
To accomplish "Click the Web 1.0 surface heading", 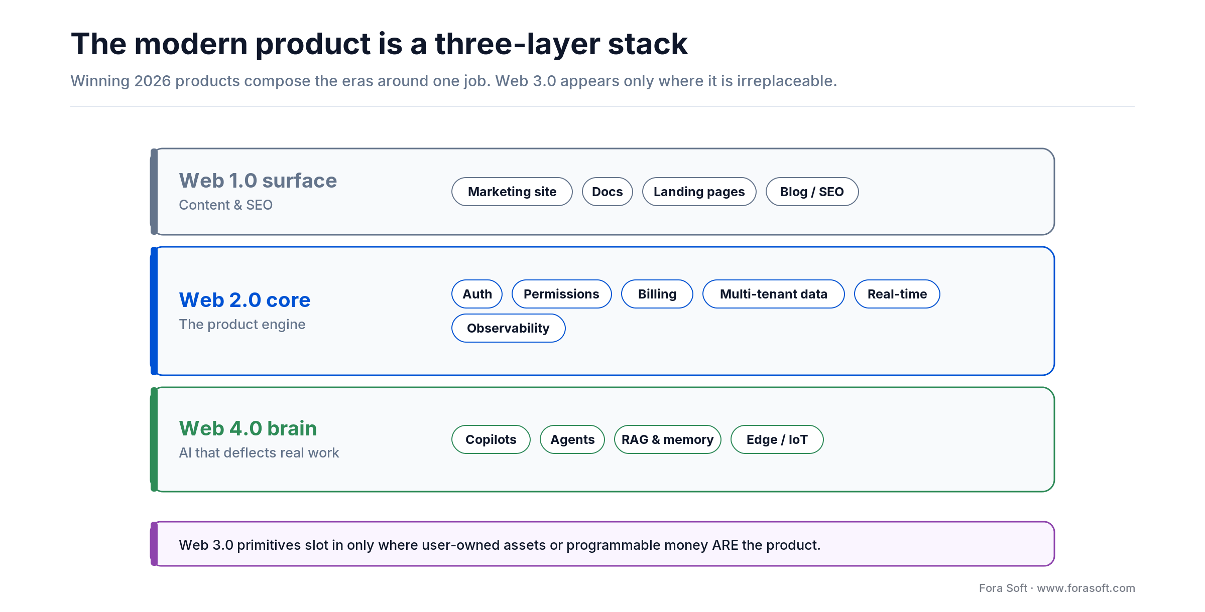I will tap(258, 181).
